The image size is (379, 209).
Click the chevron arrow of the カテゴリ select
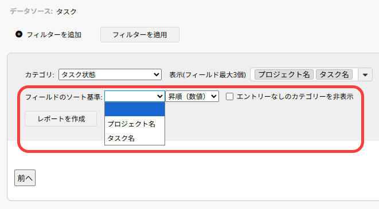coord(157,74)
